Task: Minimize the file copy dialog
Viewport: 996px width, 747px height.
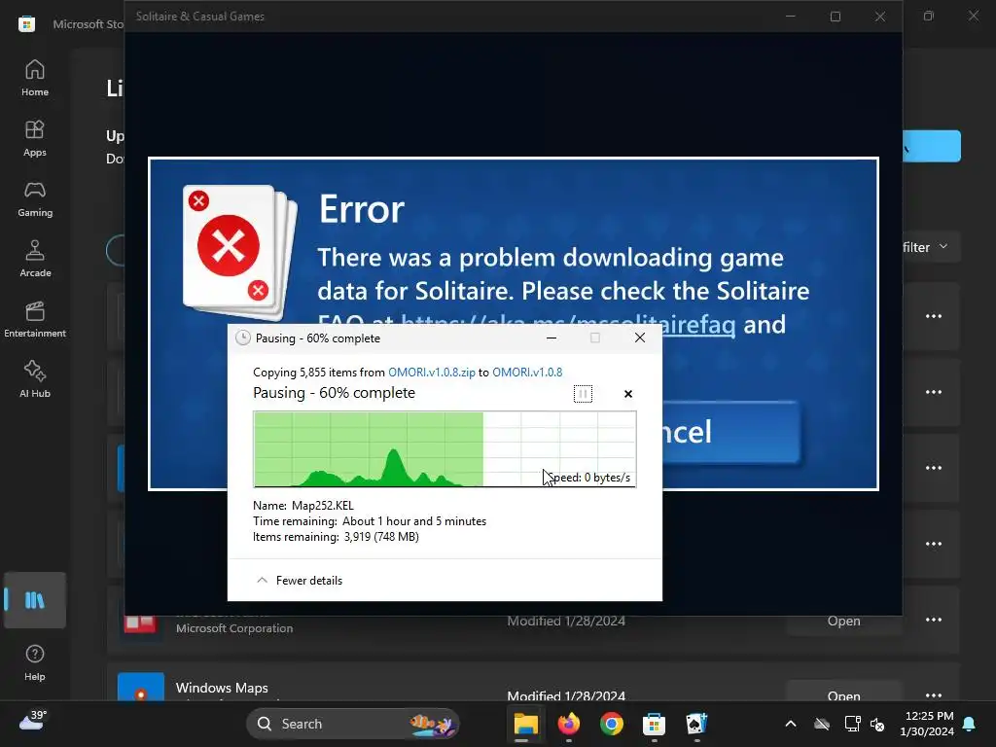Action: [551, 338]
